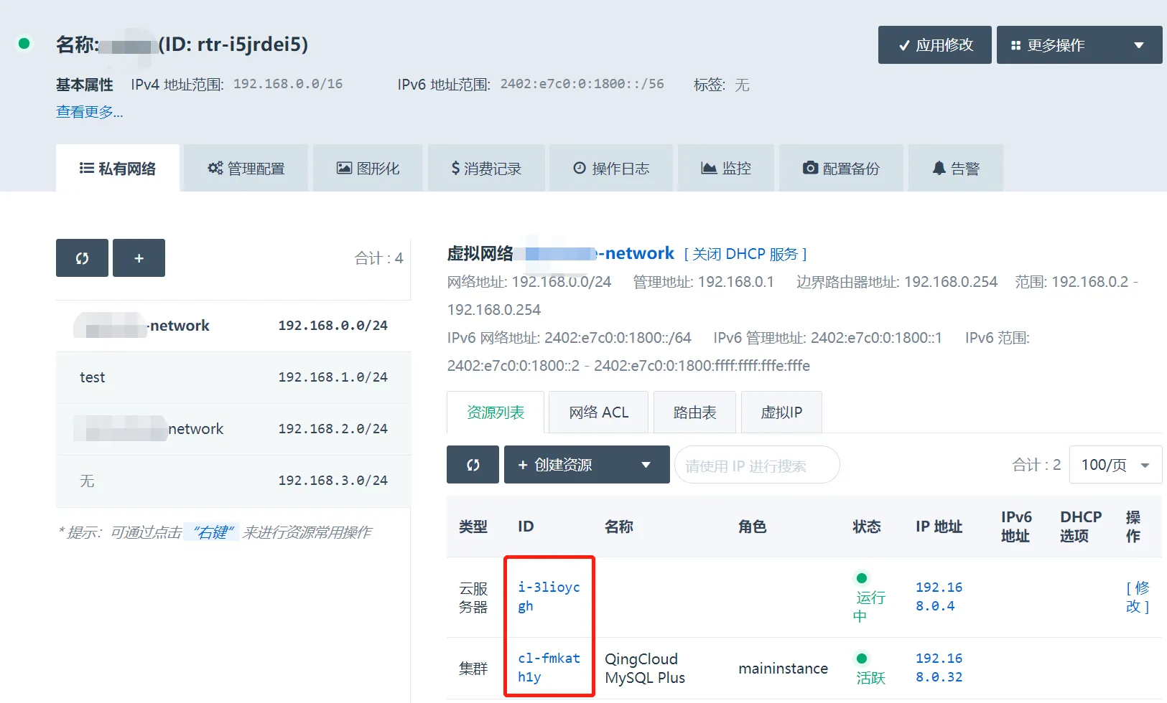Expand the 创建资源 dropdown
1167x703 pixels.
[x=586, y=465]
